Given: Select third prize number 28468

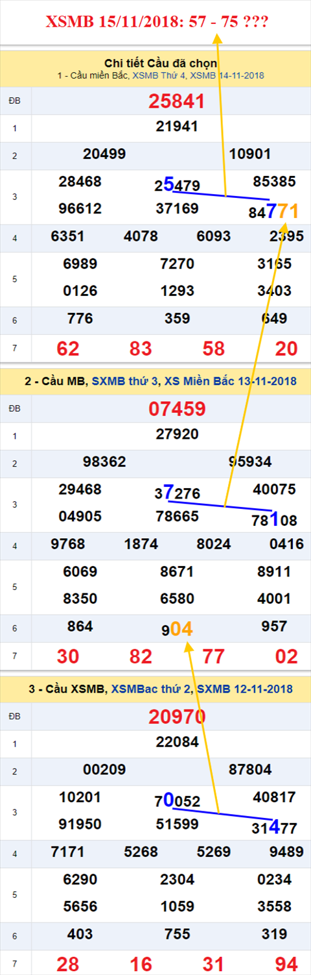Looking at the screenshot, I should [x=80, y=182].
